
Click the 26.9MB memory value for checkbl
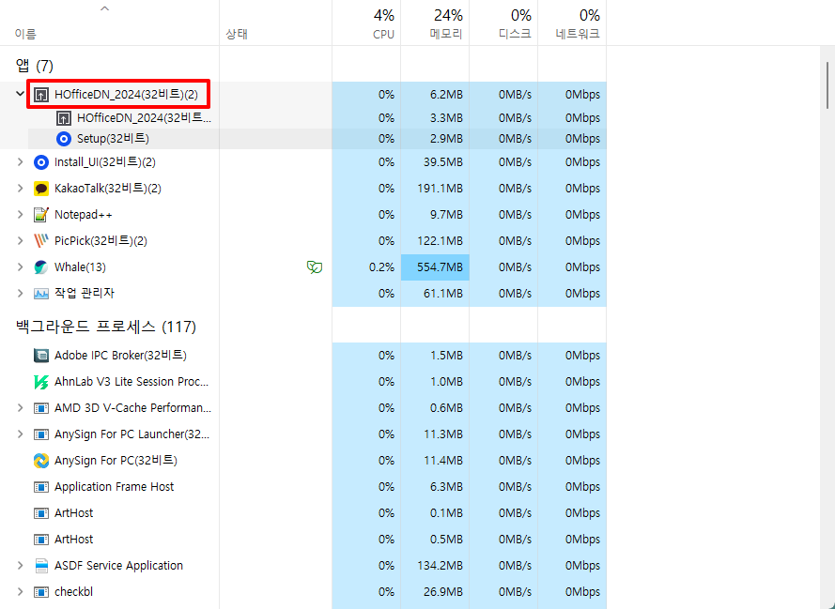[443, 592]
